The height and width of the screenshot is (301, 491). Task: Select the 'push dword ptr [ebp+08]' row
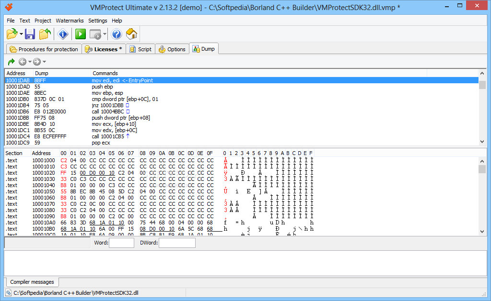click(x=242, y=118)
